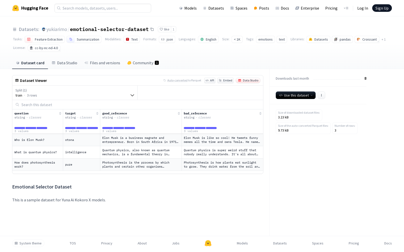Viewport: 404px width, 252px height.
Task: Open the three-dot options menu beside Use this dataset
Action: coord(321,95)
